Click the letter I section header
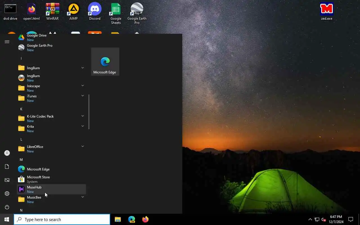Viewport: 360px width, 225px height. click(21, 58)
